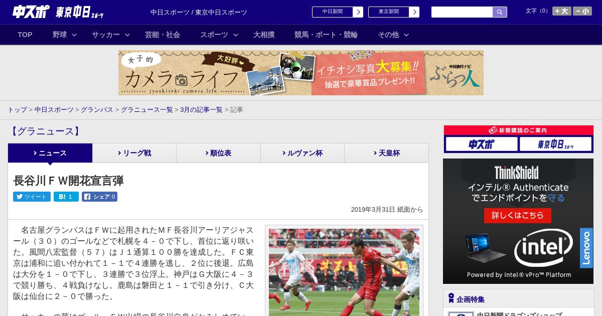This screenshot has height=316, width=602.
Task: Click the arrow beside 東京新聞
Action: 414,12
